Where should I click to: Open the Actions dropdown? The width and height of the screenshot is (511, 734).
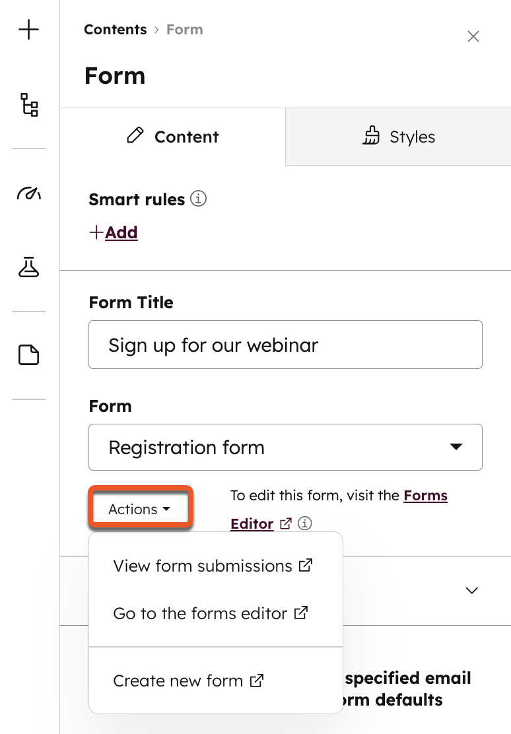[140, 508]
